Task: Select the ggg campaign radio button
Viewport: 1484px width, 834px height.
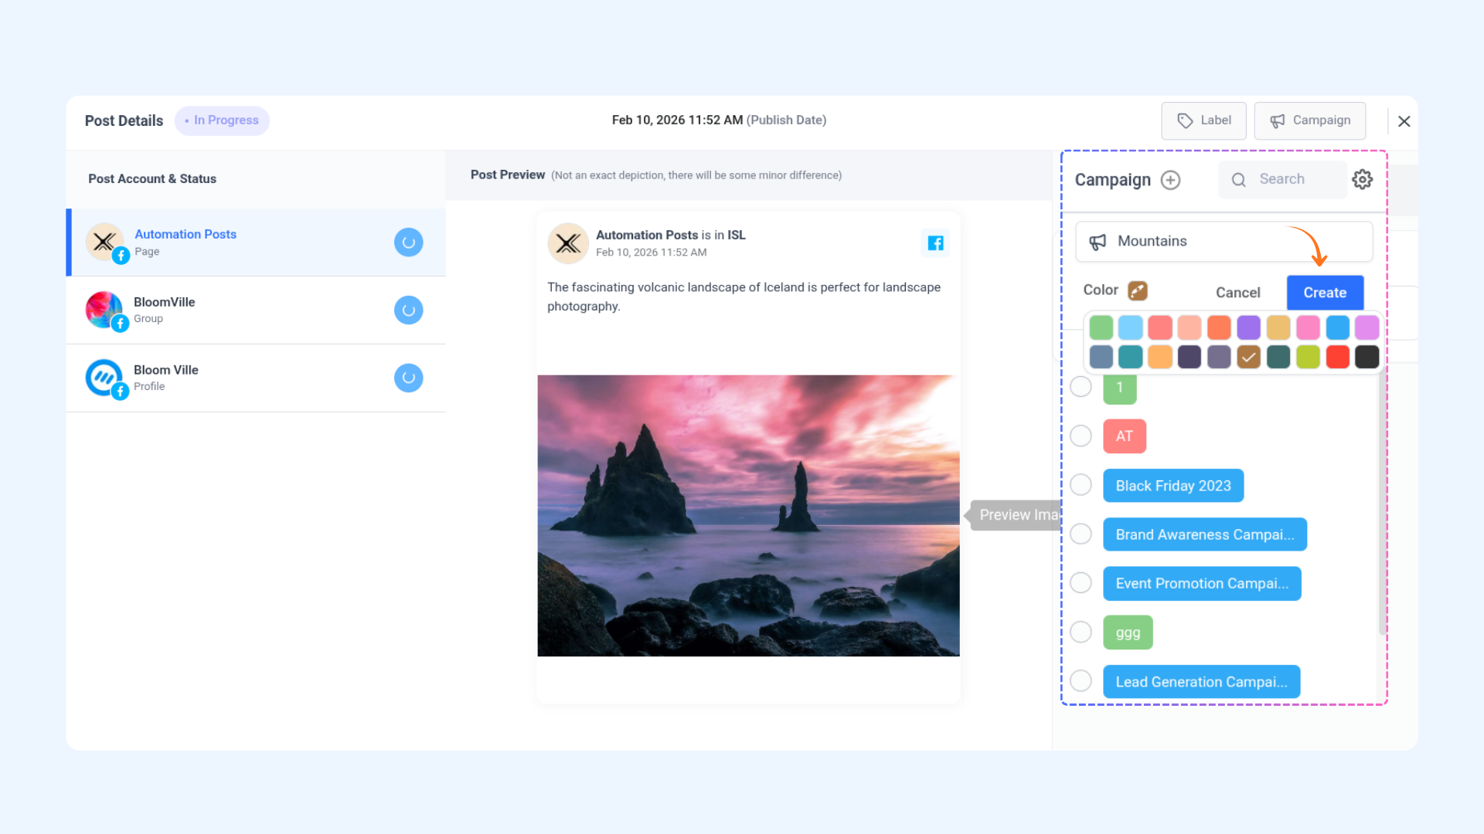Action: (x=1081, y=632)
